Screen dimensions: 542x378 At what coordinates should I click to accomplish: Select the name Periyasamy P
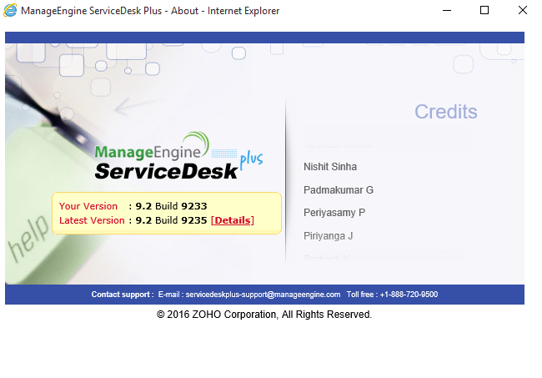click(x=334, y=213)
